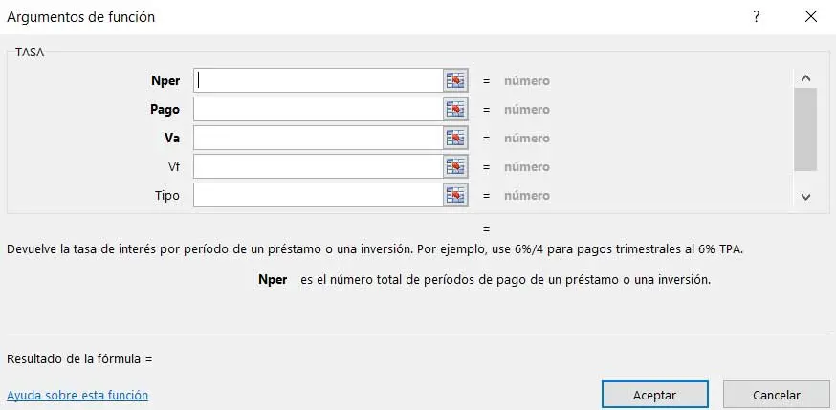The image size is (836, 410).
Task: Click the Tipo argument label
Action: (167, 196)
